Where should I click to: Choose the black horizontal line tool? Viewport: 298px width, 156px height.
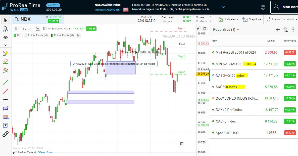[6, 99]
